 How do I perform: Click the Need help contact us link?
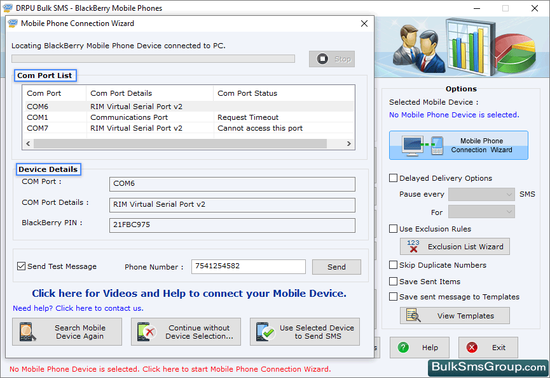pyautogui.click(x=78, y=308)
